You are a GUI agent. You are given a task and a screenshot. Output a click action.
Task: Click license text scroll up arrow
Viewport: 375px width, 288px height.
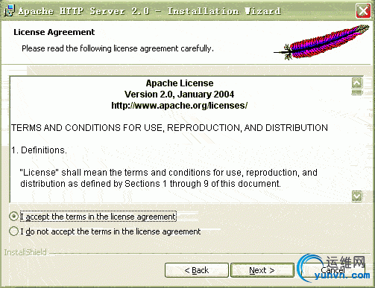point(357,83)
